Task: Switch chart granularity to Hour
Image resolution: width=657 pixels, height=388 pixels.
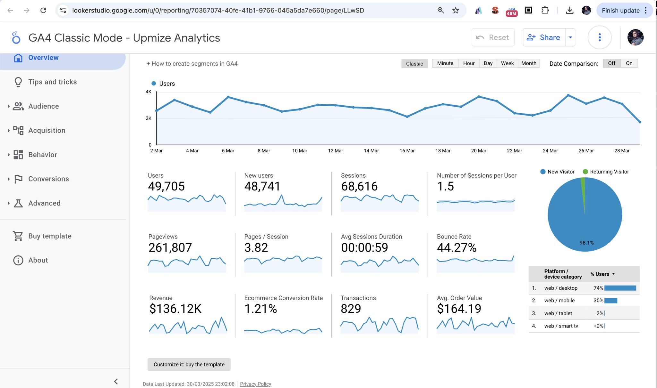Action: tap(469, 63)
